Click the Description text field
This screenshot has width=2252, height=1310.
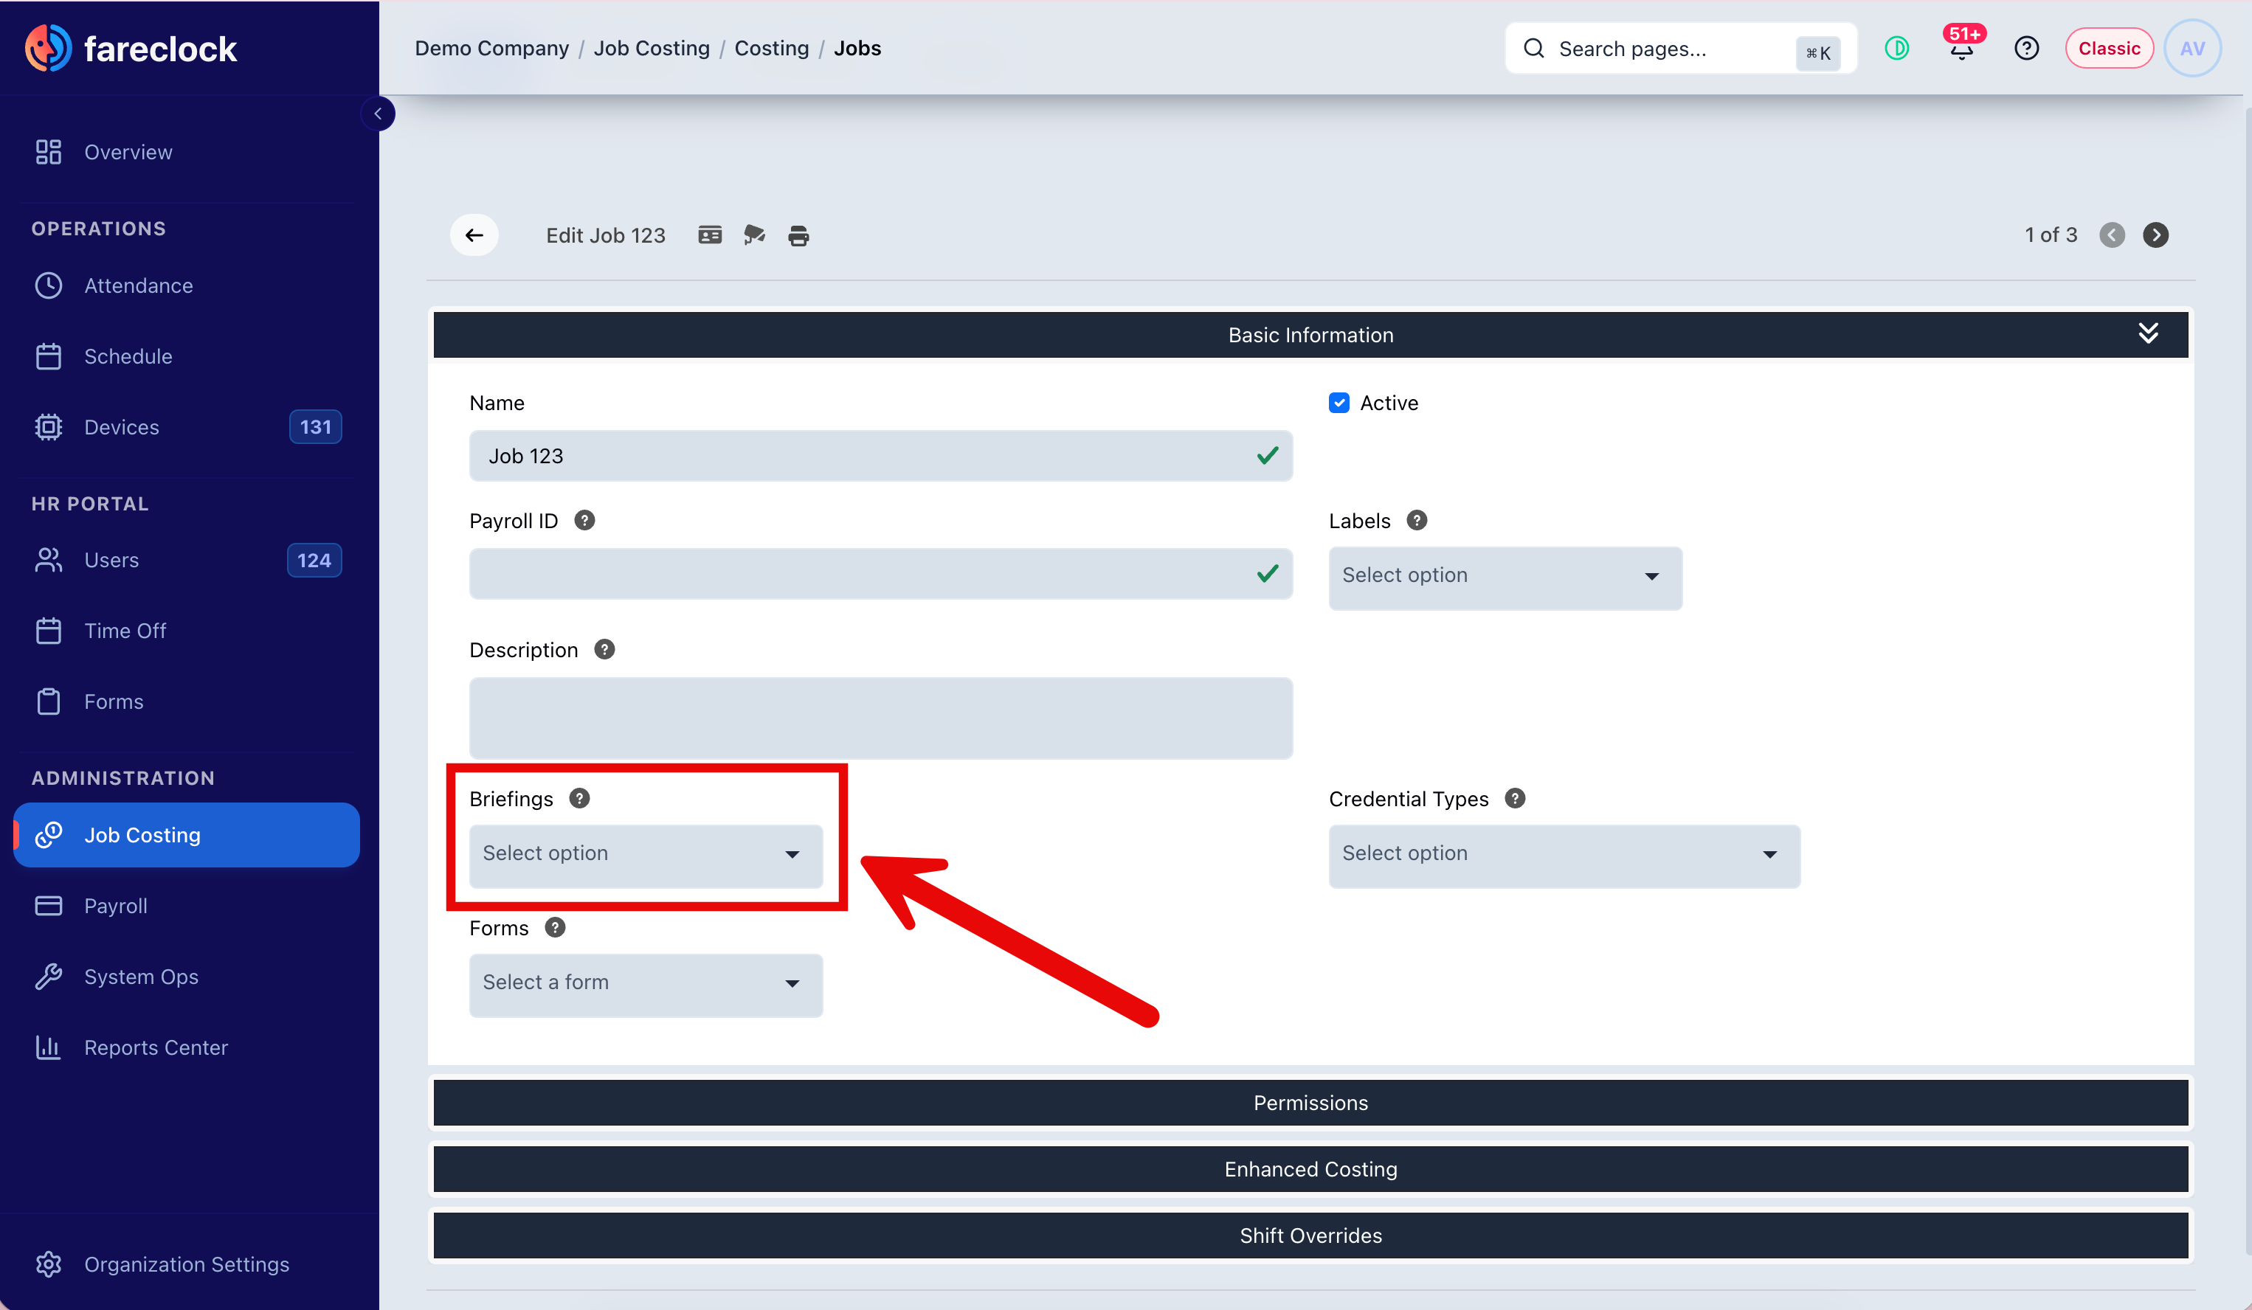(x=880, y=718)
